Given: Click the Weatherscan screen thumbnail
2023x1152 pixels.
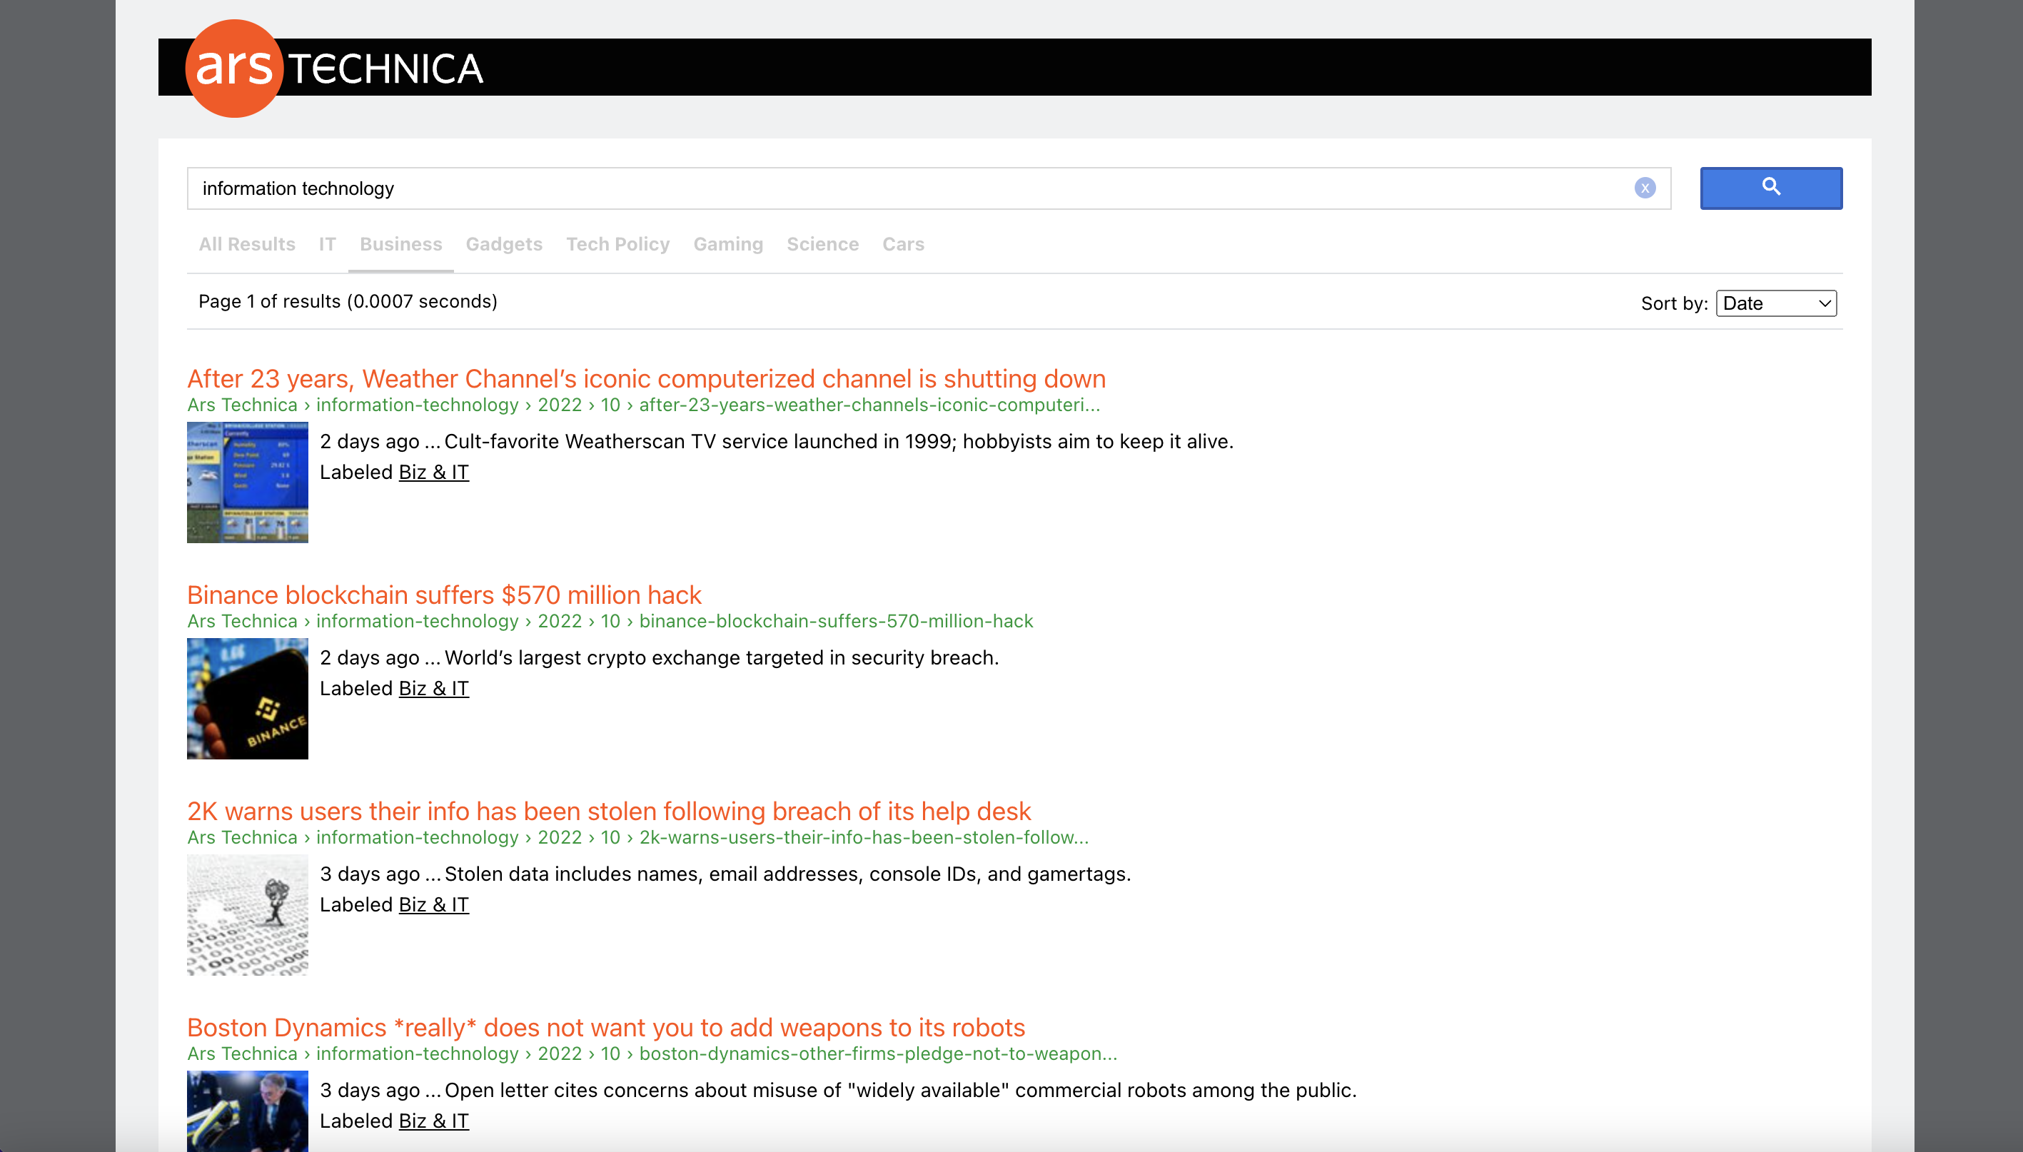Looking at the screenshot, I should click(247, 482).
